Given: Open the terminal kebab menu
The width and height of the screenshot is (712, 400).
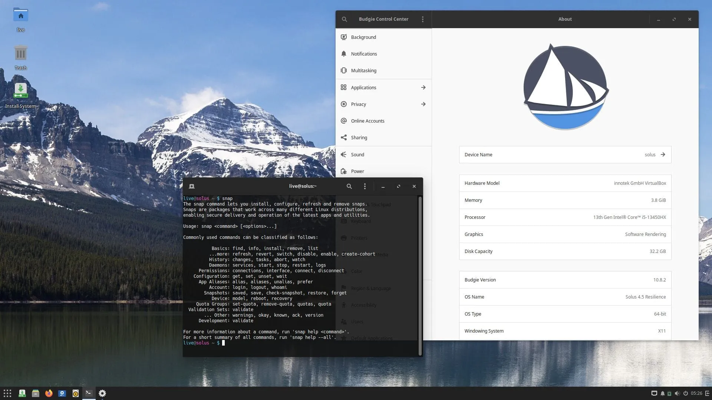Looking at the screenshot, I should tap(365, 186).
